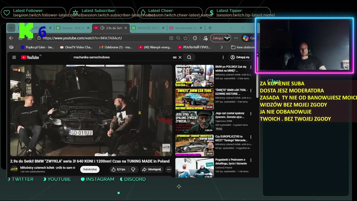This screenshot has height=201, width=357.
Task: Click the Latest Follower heart icon
Action: (7, 13)
